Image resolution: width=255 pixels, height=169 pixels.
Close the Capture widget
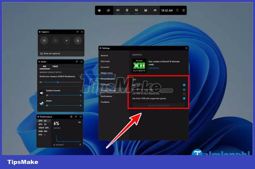[x=82, y=32]
